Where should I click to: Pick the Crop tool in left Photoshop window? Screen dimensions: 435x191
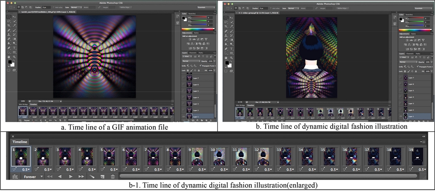pyautogui.click(x=9, y=26)
